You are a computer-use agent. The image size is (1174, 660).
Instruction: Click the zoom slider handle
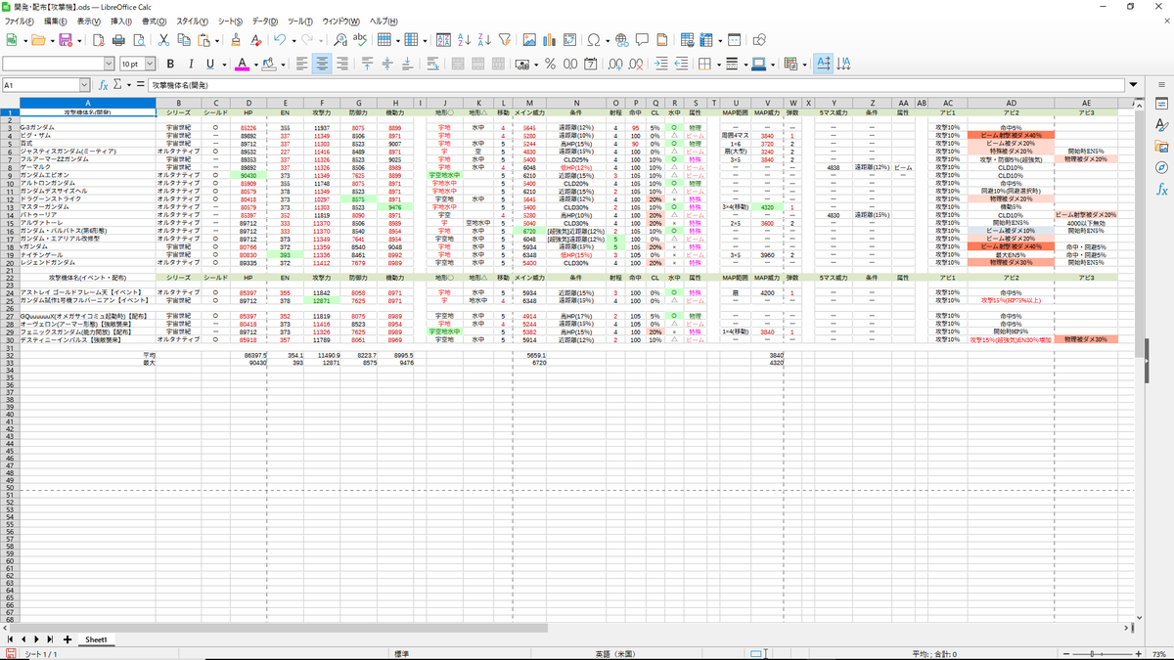[1094, 653]
